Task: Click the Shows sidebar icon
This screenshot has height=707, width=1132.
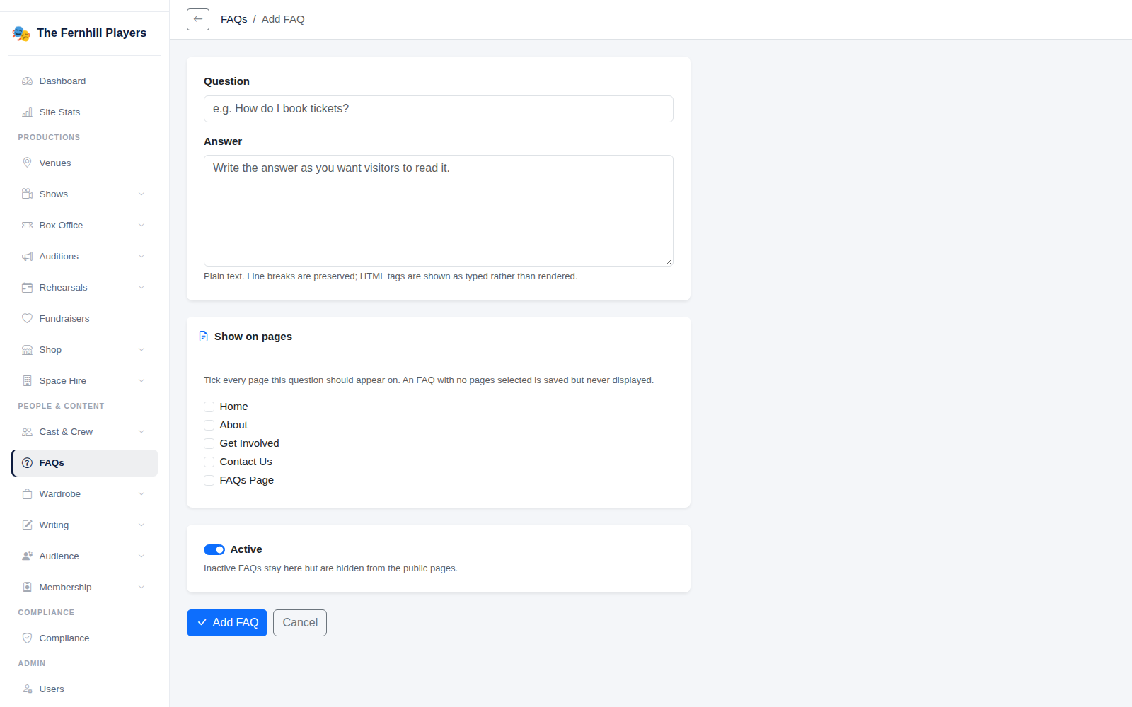Action: click(x=27, y=194)
